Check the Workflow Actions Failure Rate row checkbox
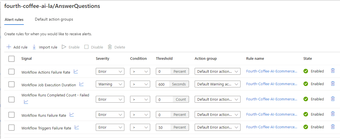Screen dimensions: 340x139 click(x=11, y=72)
